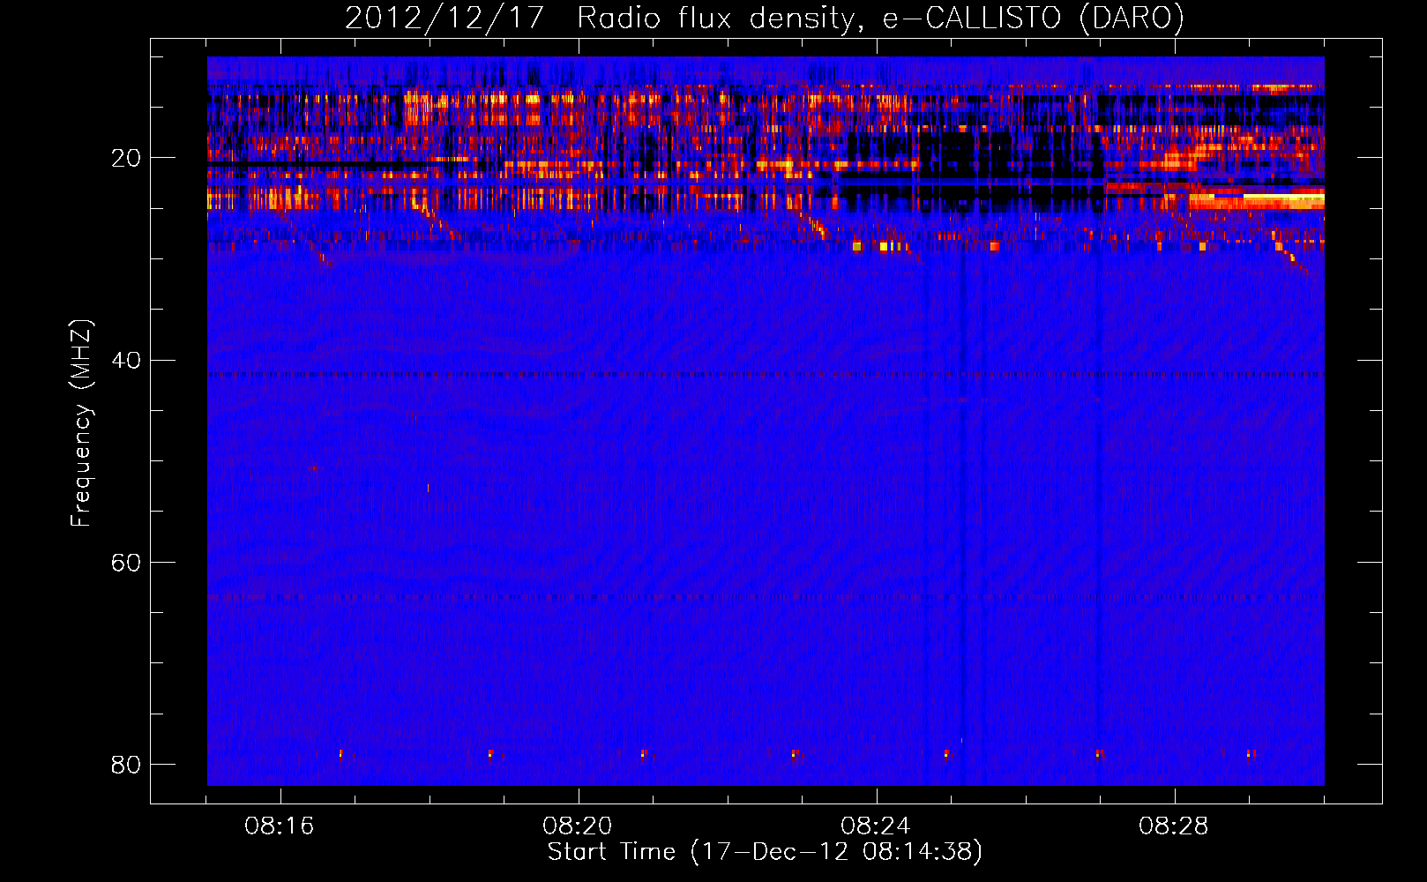Viewport: 1427px width, 882px height.
Task: Click the 08:28 time tick label
Action: pos(1174,826)
